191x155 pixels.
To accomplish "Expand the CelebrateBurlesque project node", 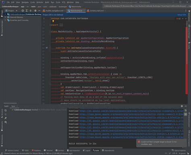I will click(x=5, y=14).
